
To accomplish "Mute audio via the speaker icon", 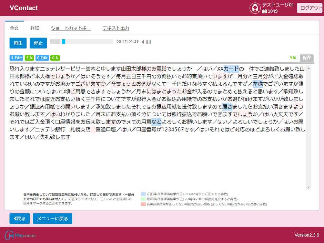I will pyautogui.click(x=142, y=41).
